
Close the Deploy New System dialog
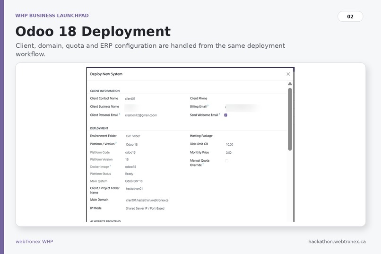click(x=288, y=74)
